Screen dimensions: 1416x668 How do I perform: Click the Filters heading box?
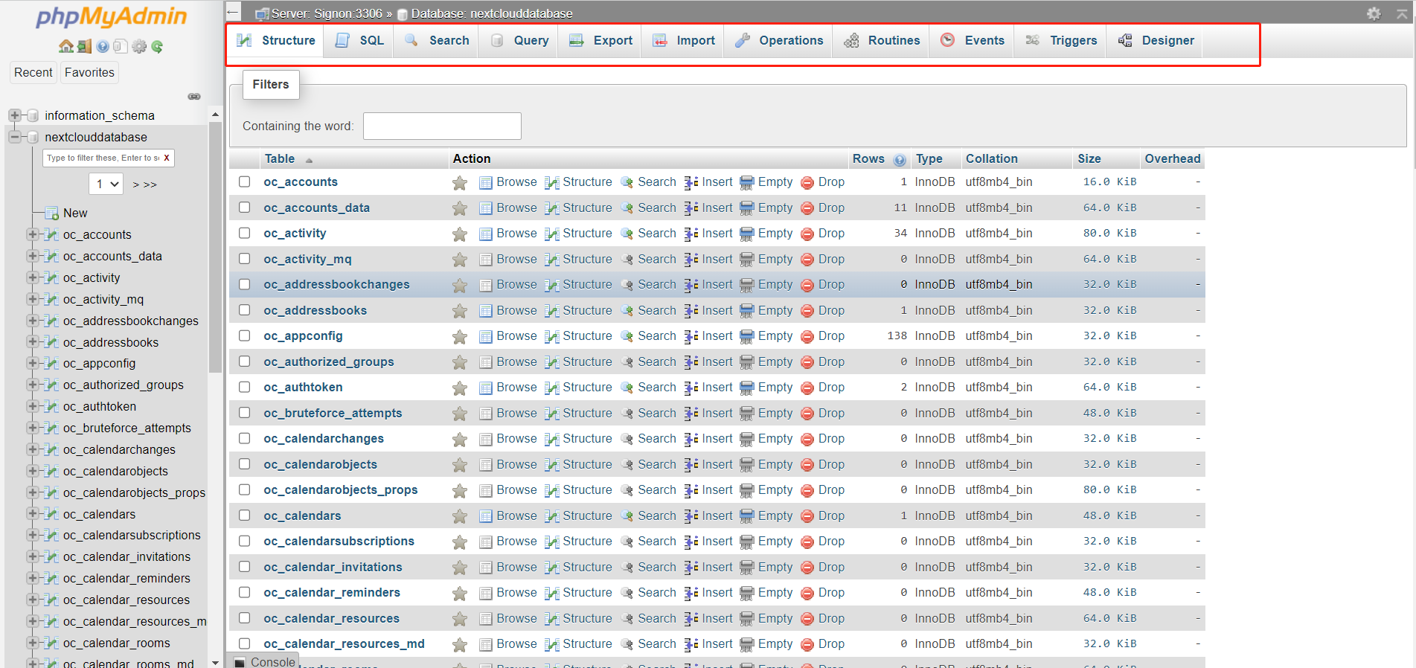pyautogui.click(x=271, y=85)
